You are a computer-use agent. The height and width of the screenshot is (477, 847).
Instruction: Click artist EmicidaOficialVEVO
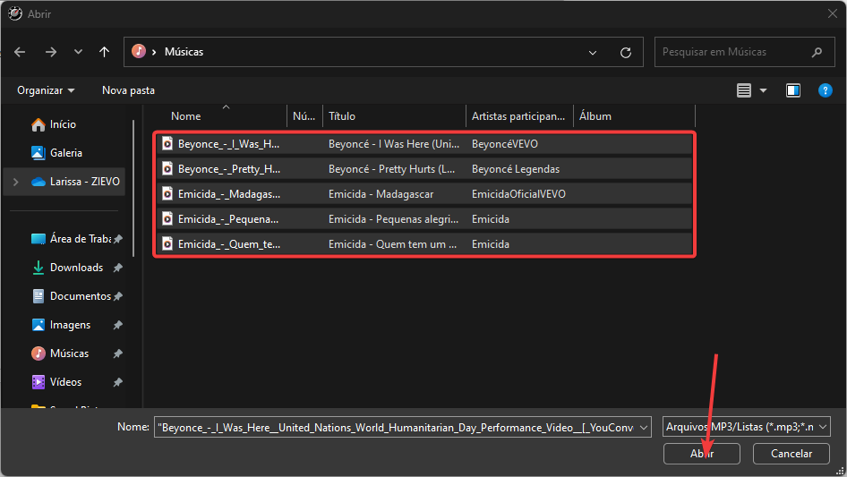click(x=518, y=194)
